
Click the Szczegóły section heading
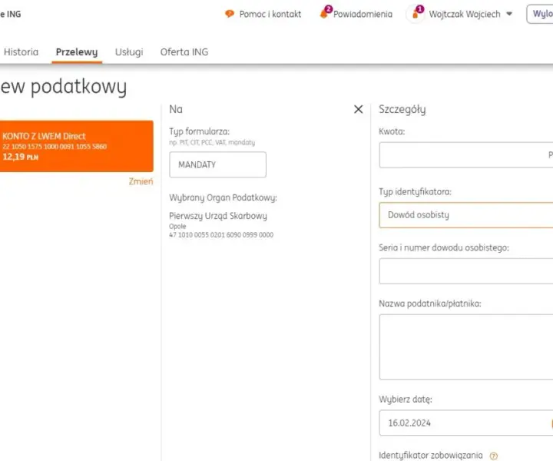pos(402,110)
